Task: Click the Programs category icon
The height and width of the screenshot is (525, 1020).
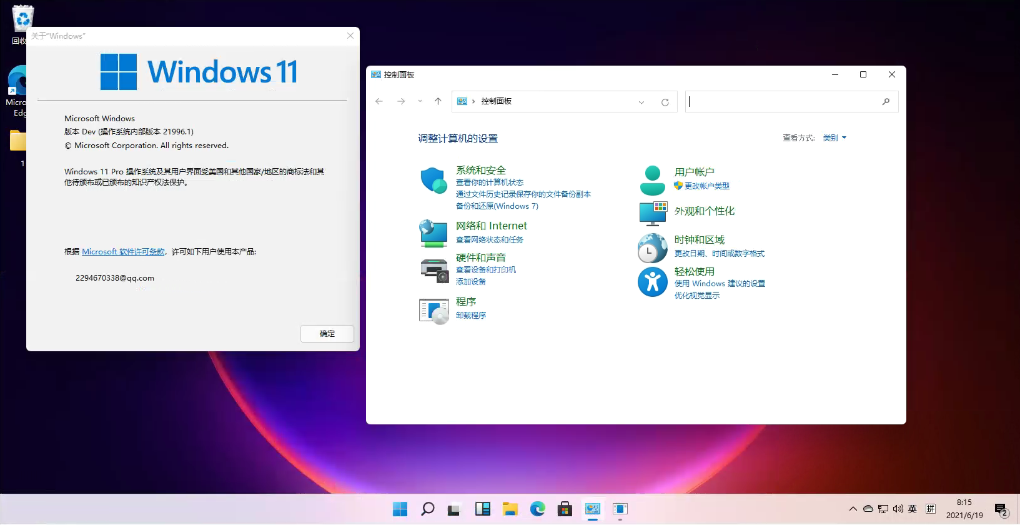Action: click(434, 311)
